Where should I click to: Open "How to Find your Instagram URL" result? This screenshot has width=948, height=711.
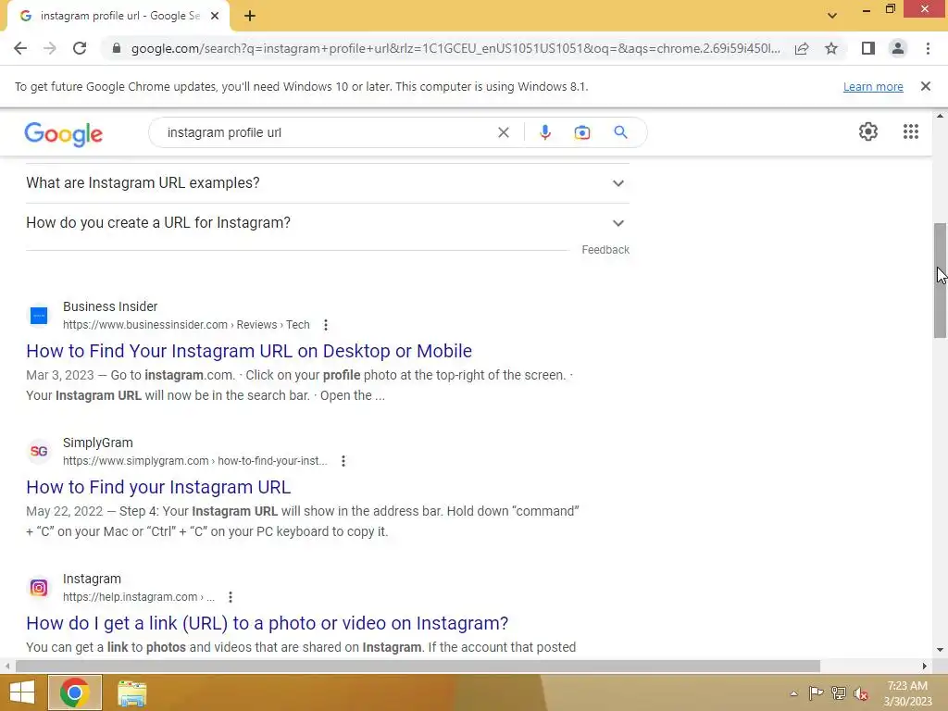tap(158, 487)
